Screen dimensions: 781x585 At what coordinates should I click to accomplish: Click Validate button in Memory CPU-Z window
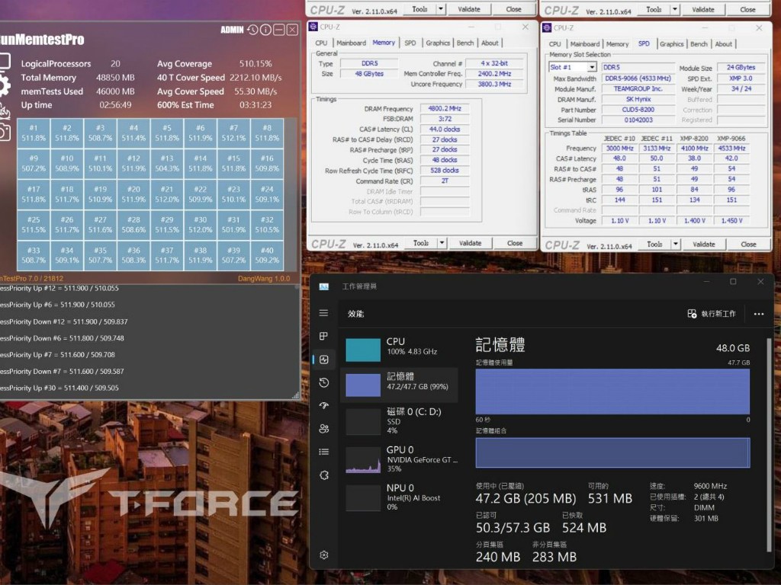[470, 244]
